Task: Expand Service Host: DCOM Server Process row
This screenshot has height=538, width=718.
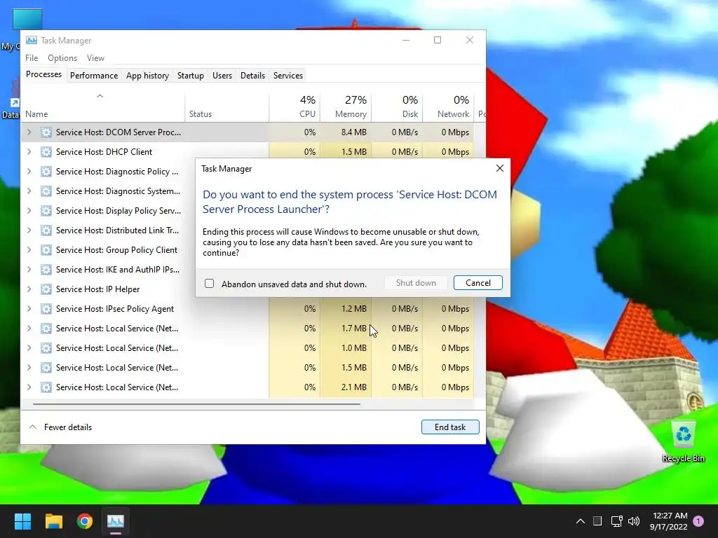Action: coord(29,132)
